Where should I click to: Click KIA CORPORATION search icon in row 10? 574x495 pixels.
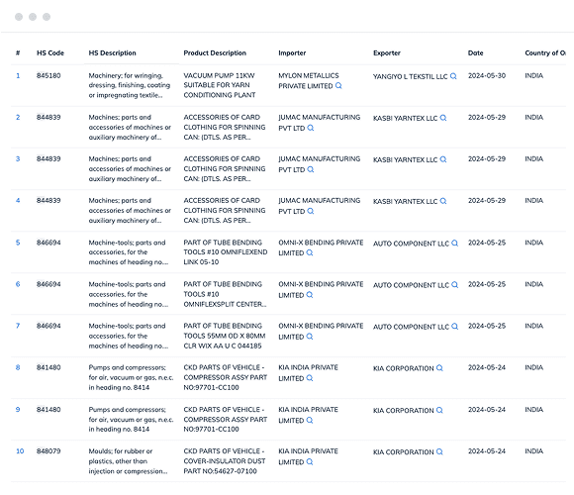point(439,451)
